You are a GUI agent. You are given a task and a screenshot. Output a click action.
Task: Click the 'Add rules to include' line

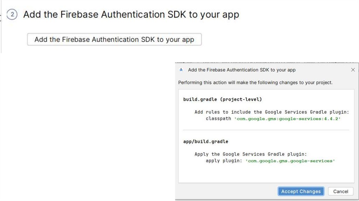(272, 112)
